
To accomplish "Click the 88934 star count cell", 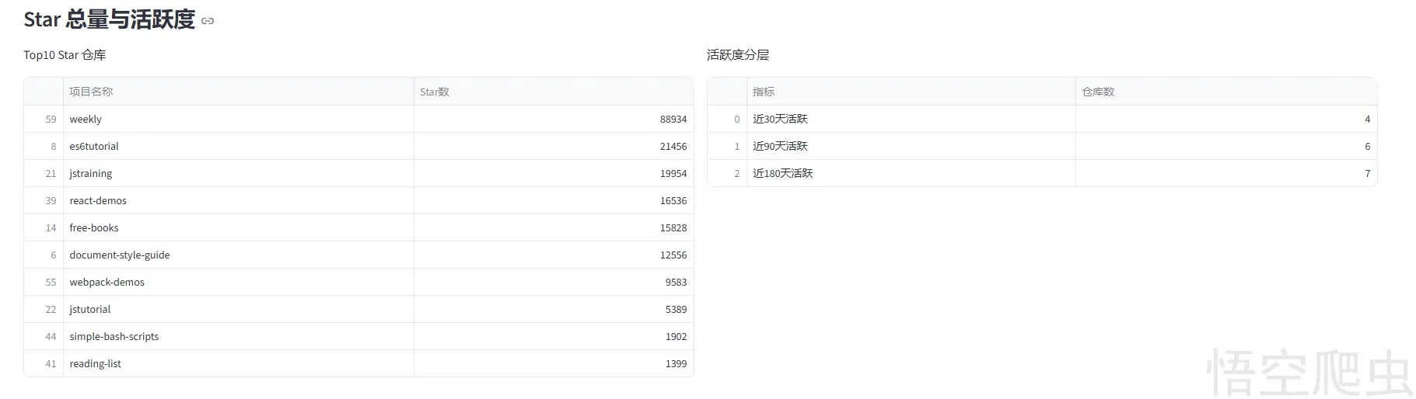I will pos(673,120).
